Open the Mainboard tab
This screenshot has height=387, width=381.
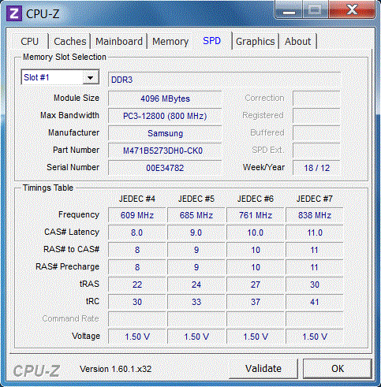119,42
